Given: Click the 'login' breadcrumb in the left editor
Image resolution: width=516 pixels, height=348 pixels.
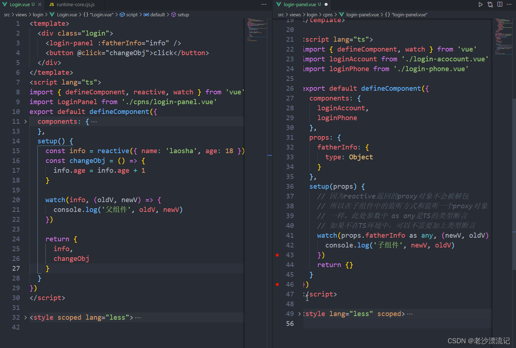Looking at the screenshot, I should tap(38, 15).
